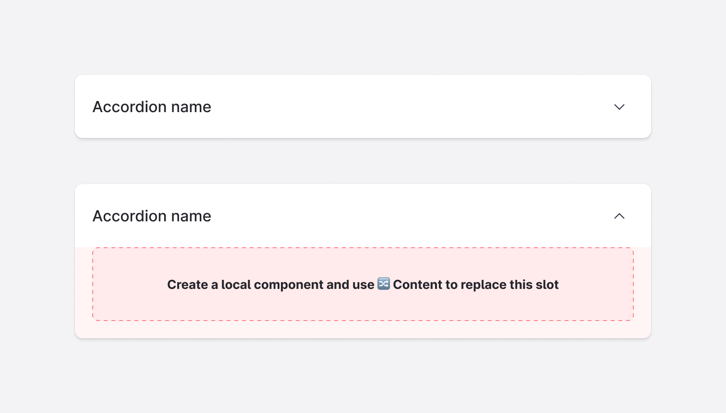Click the shuffle icon in the slot message
Screen dimensions: 726x413
coord(384,284)
